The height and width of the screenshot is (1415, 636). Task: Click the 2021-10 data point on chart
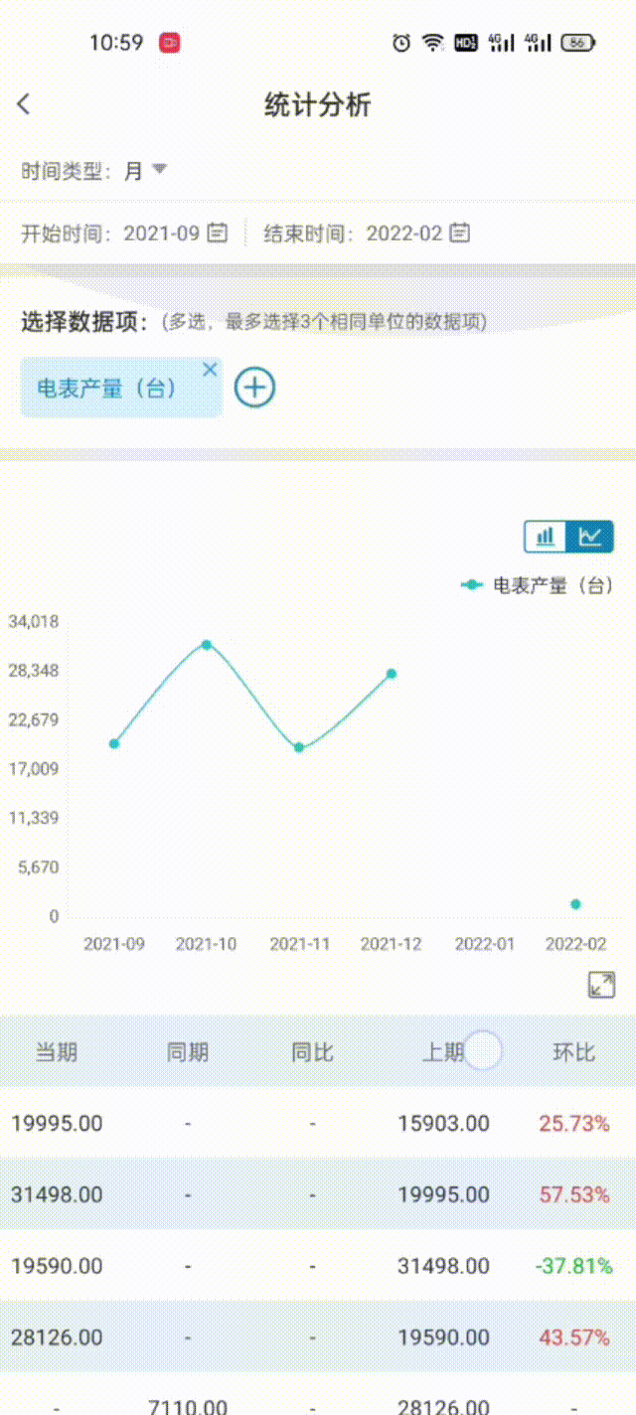click(207, 645)
